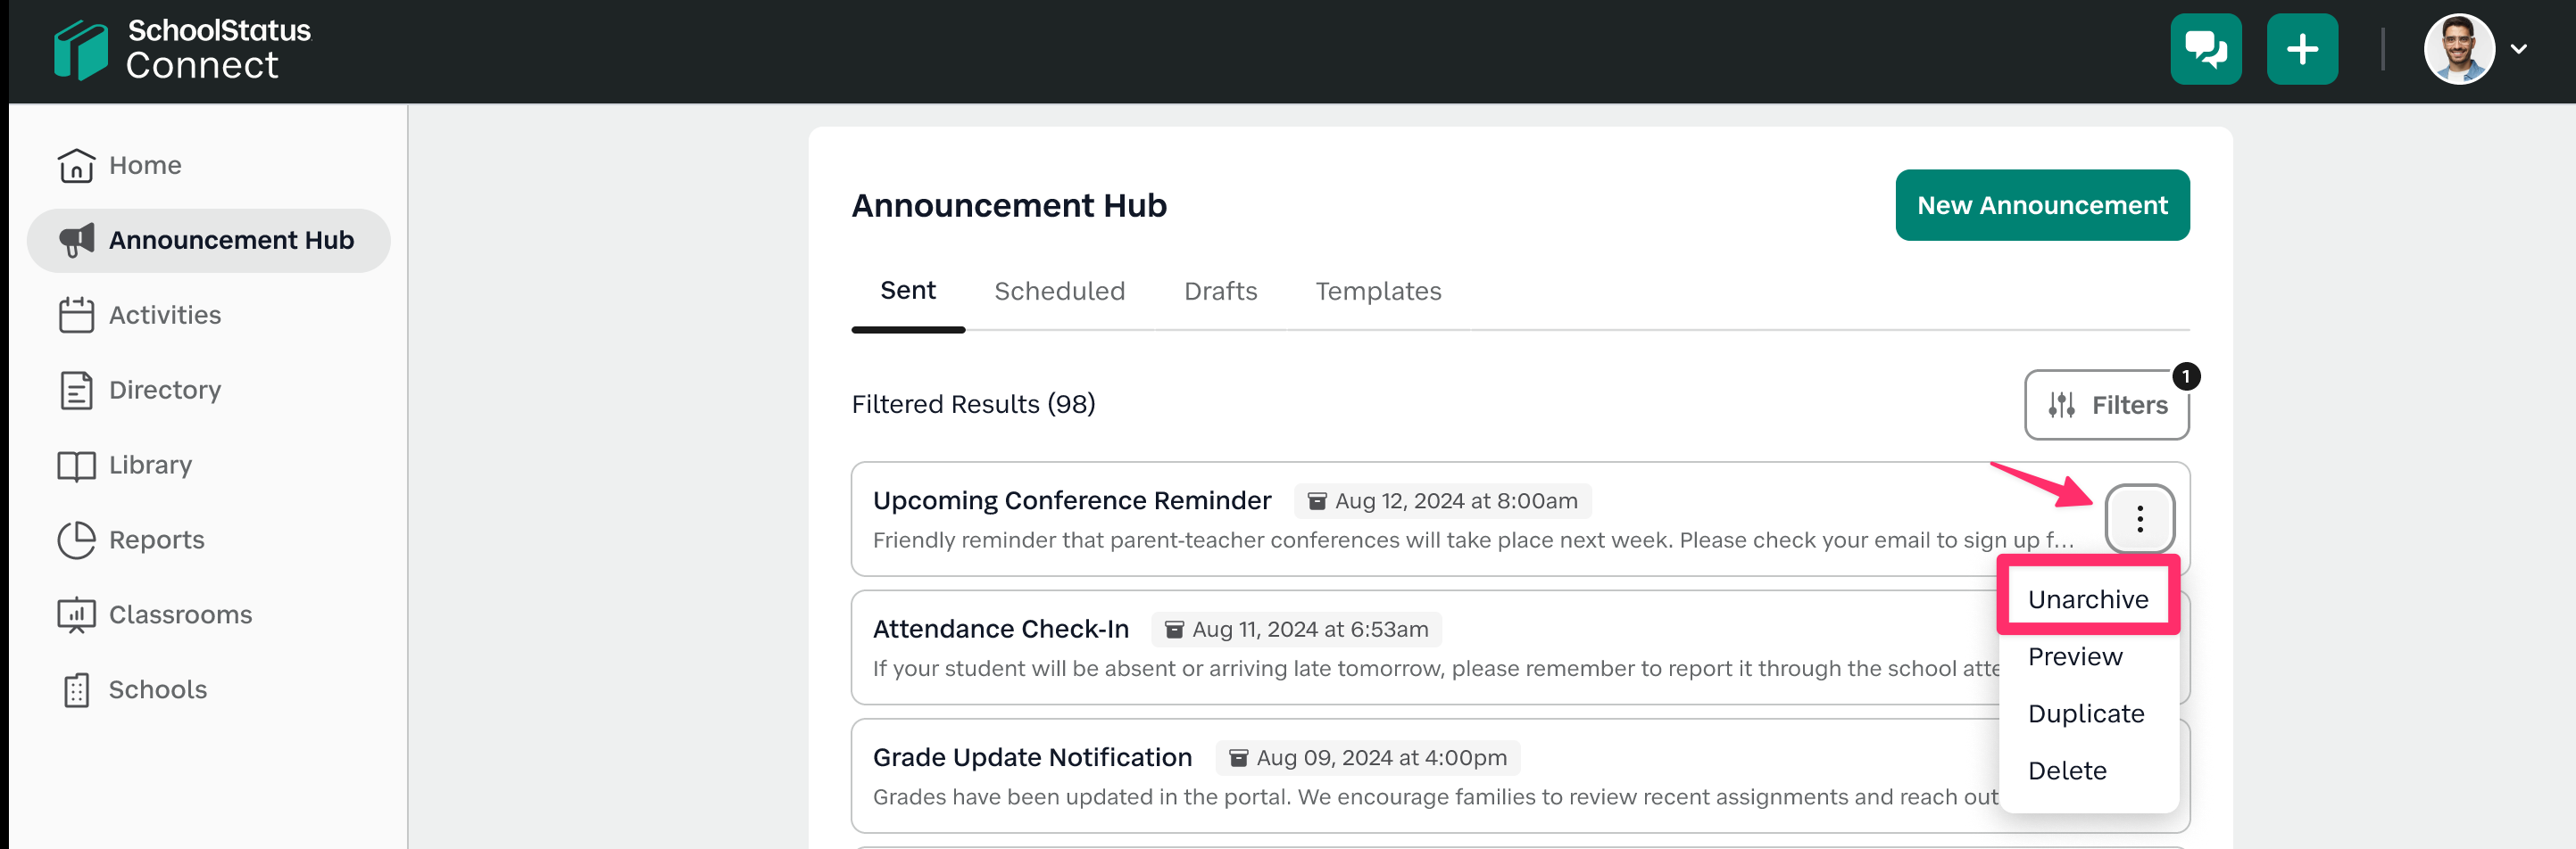Switch to the Templates tab
2576x849 pixels.
tap(1377, 291)
